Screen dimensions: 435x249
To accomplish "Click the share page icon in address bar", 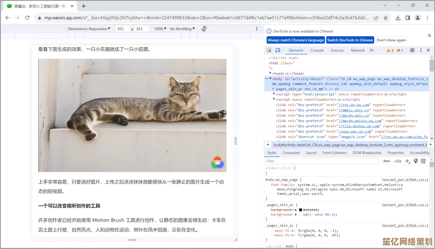I will pyautogui.click(x=376, y=18).
